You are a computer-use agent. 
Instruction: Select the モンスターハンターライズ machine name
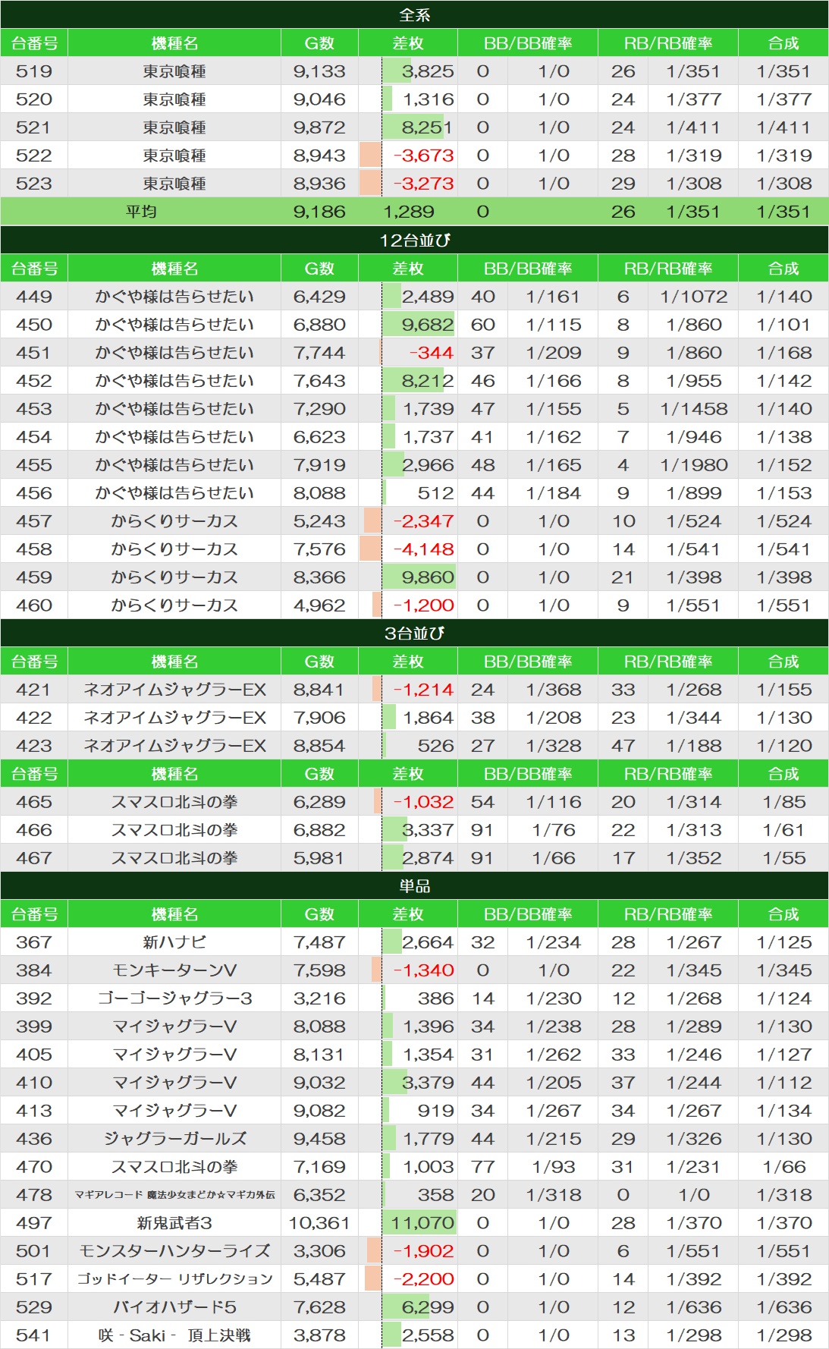point(174,1251)
